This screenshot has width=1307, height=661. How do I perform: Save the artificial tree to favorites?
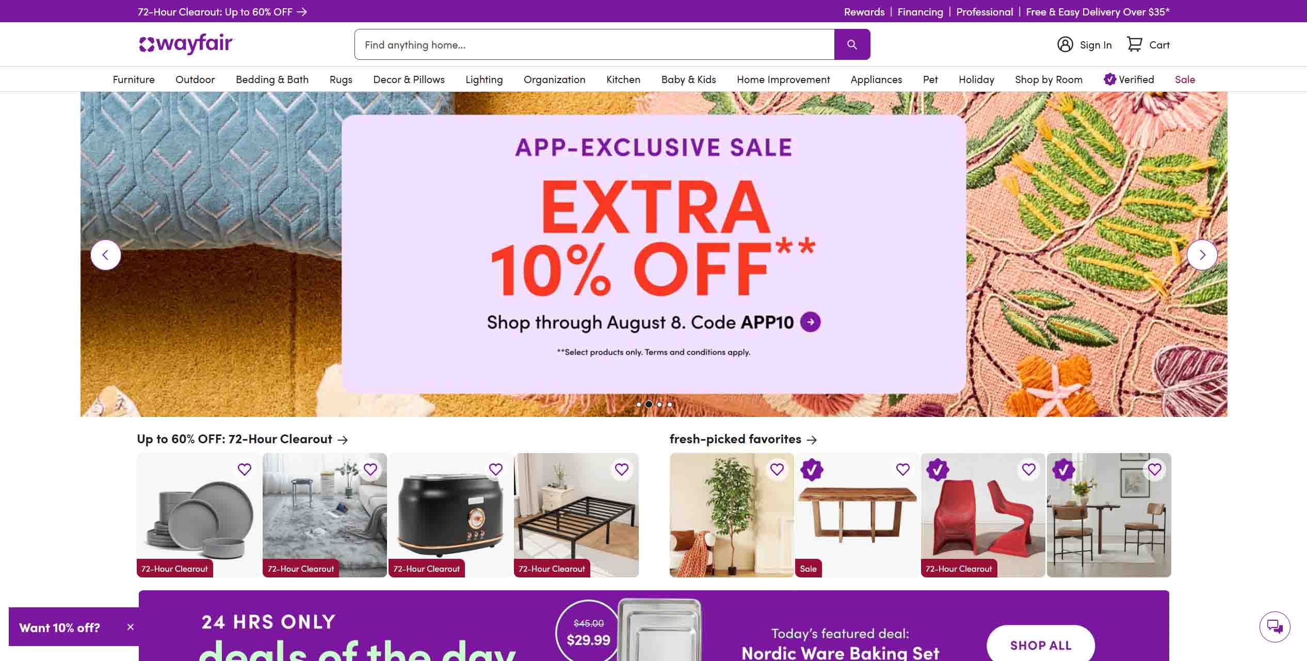tap(777, 469)
